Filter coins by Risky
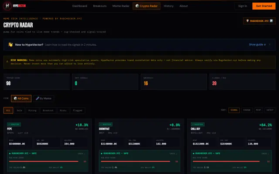The image size is (279, 174). [63, 110]
